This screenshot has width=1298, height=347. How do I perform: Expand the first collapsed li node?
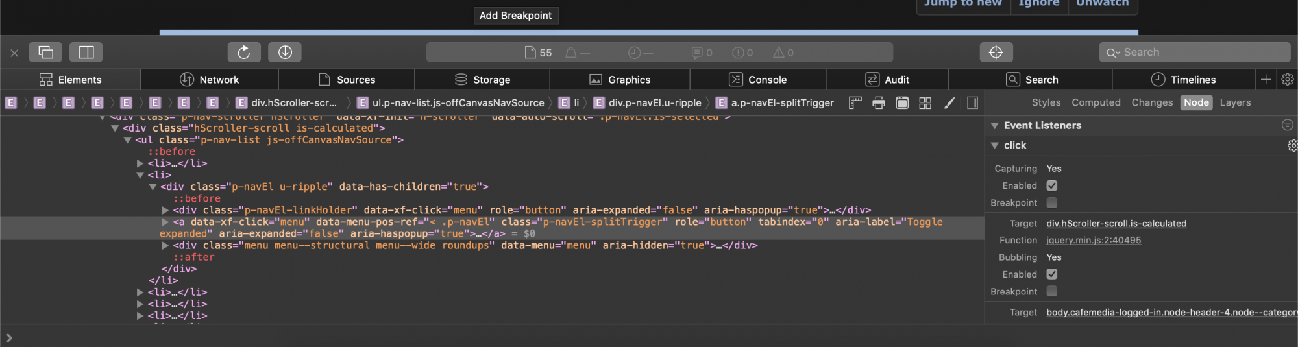click(140, 163)
